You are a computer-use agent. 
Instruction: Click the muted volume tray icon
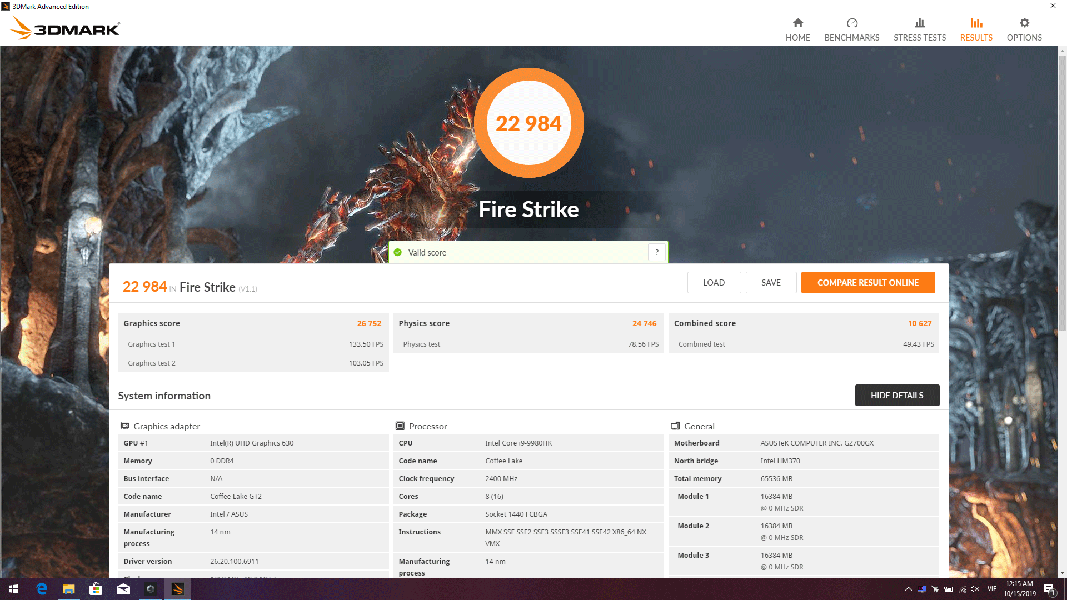[975, 589]
